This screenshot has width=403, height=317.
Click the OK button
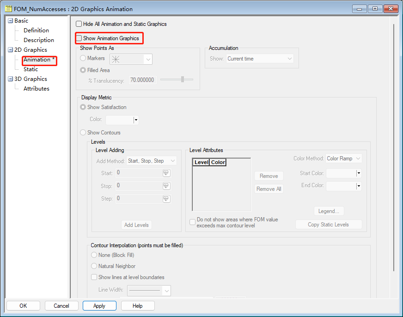point(23,306)
